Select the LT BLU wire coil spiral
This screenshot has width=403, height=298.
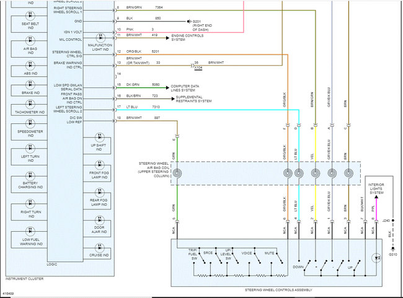299,173
